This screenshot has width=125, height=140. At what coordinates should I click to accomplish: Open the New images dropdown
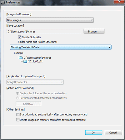click(50, 20)
